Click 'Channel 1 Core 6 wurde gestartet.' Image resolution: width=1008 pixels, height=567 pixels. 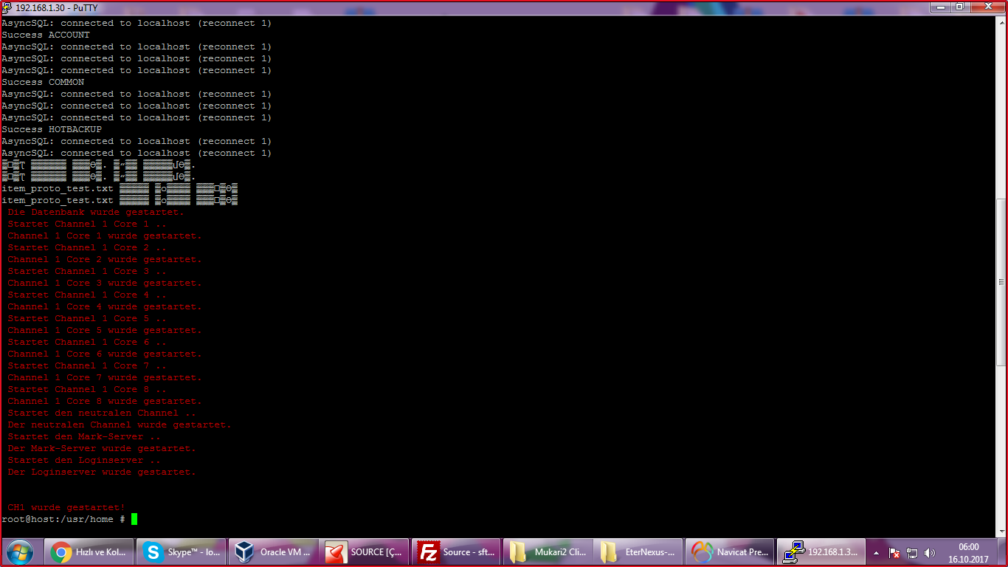105,354
